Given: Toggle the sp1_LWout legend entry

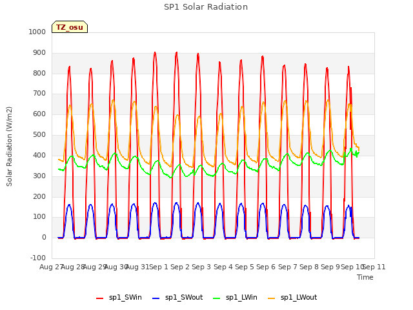Looking at the screenshot, I should click(x=292, y=298).
